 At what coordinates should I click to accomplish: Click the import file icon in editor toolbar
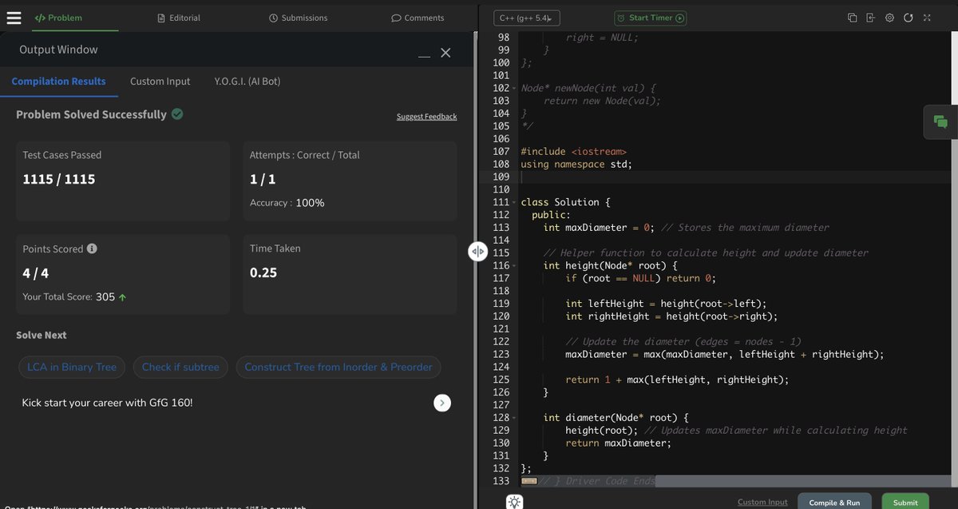[x=870, y=18]
